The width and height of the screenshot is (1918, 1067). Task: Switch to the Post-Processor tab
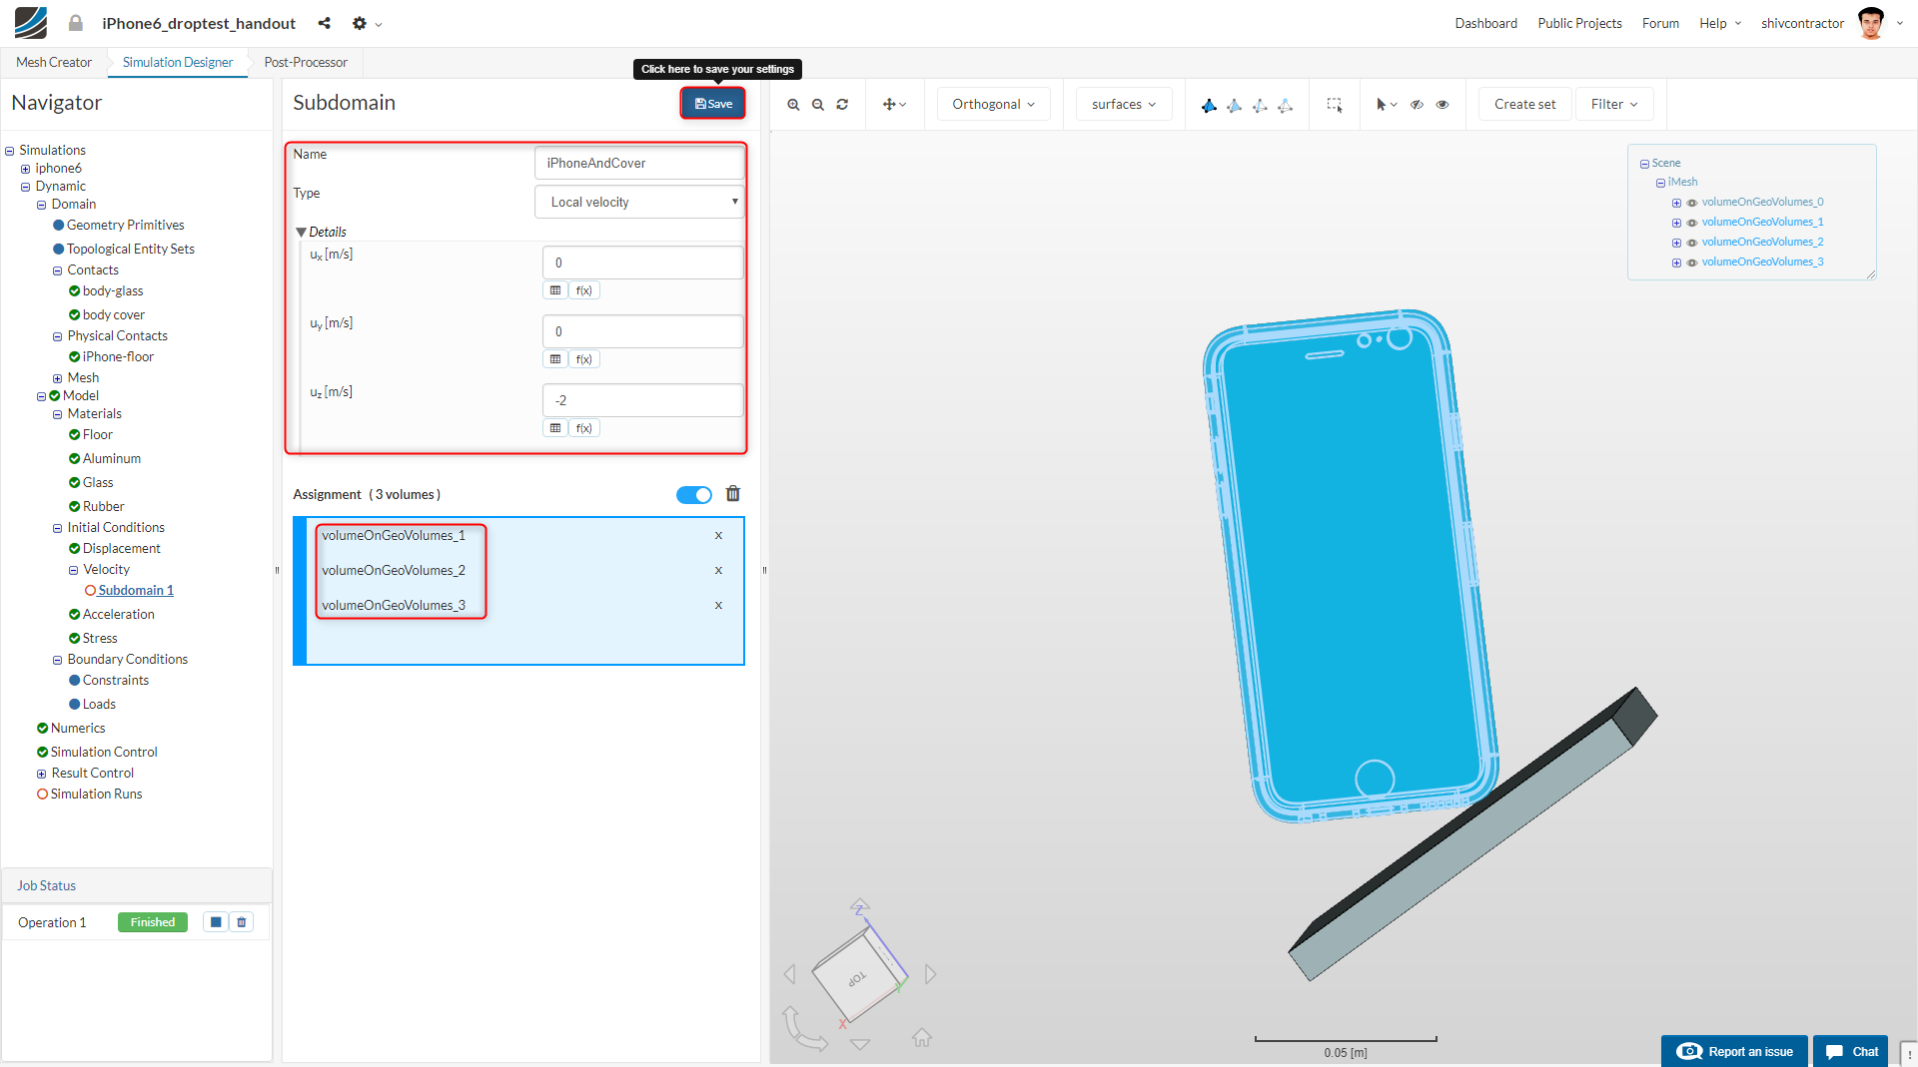click(x=306, y=62)
